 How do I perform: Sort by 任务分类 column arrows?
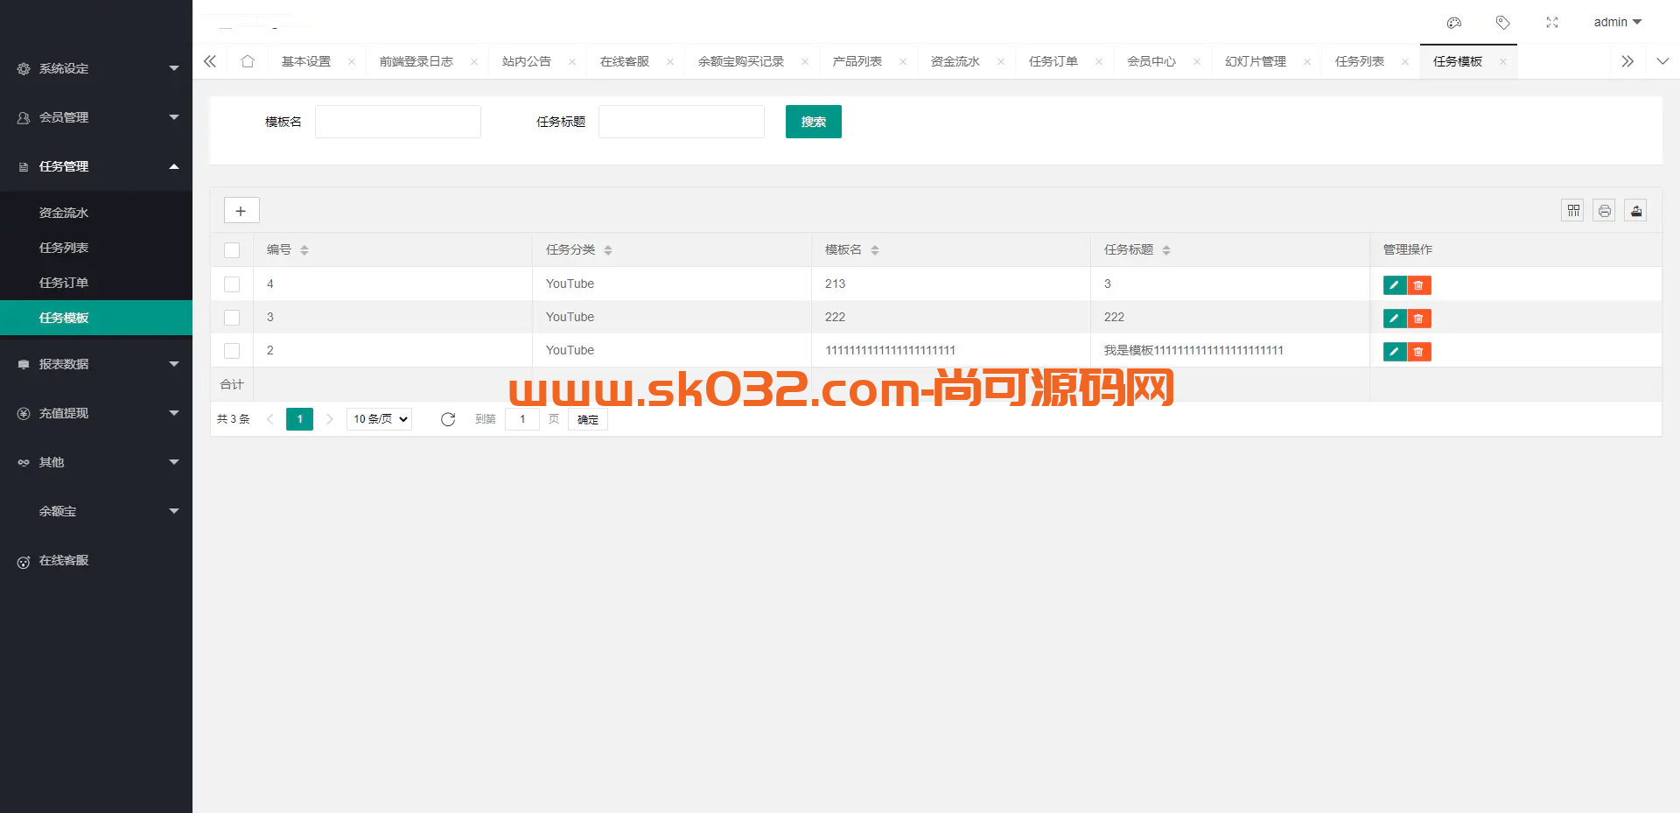[x=608, y=250]
